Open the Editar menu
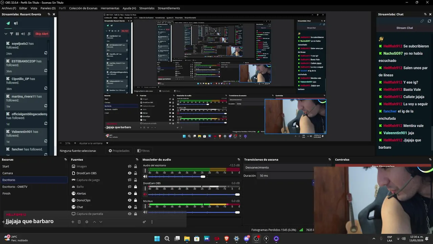The height and width of the screenshot is (244, 433). [x=23, y=8]
